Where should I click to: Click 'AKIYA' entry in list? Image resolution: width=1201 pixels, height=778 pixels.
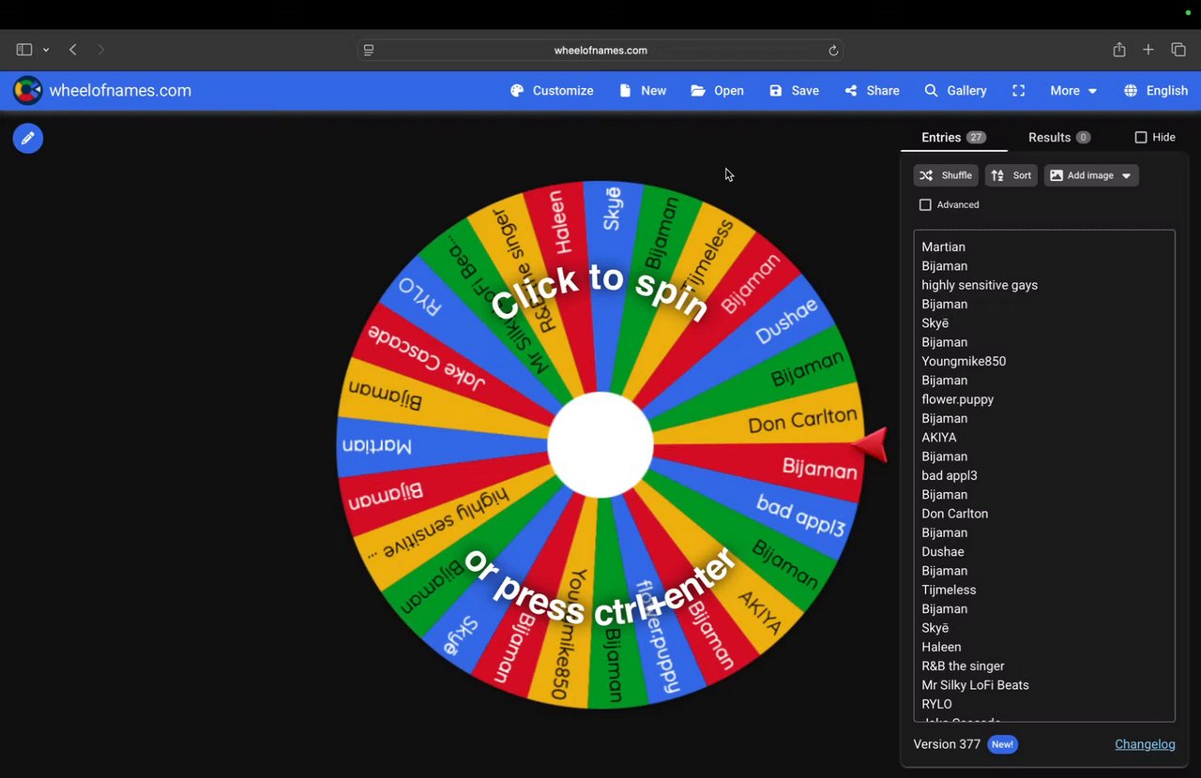click(x=939, y=437)
